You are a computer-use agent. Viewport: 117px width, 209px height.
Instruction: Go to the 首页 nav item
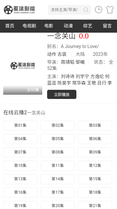(x=10, y=26)
